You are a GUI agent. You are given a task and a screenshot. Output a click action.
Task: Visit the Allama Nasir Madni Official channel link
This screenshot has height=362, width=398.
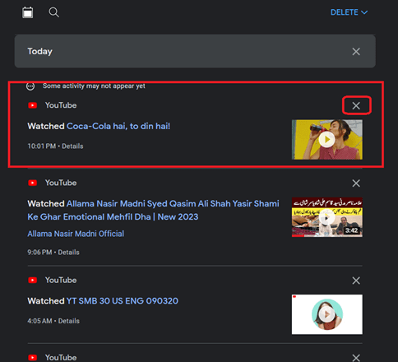point(76,234)
